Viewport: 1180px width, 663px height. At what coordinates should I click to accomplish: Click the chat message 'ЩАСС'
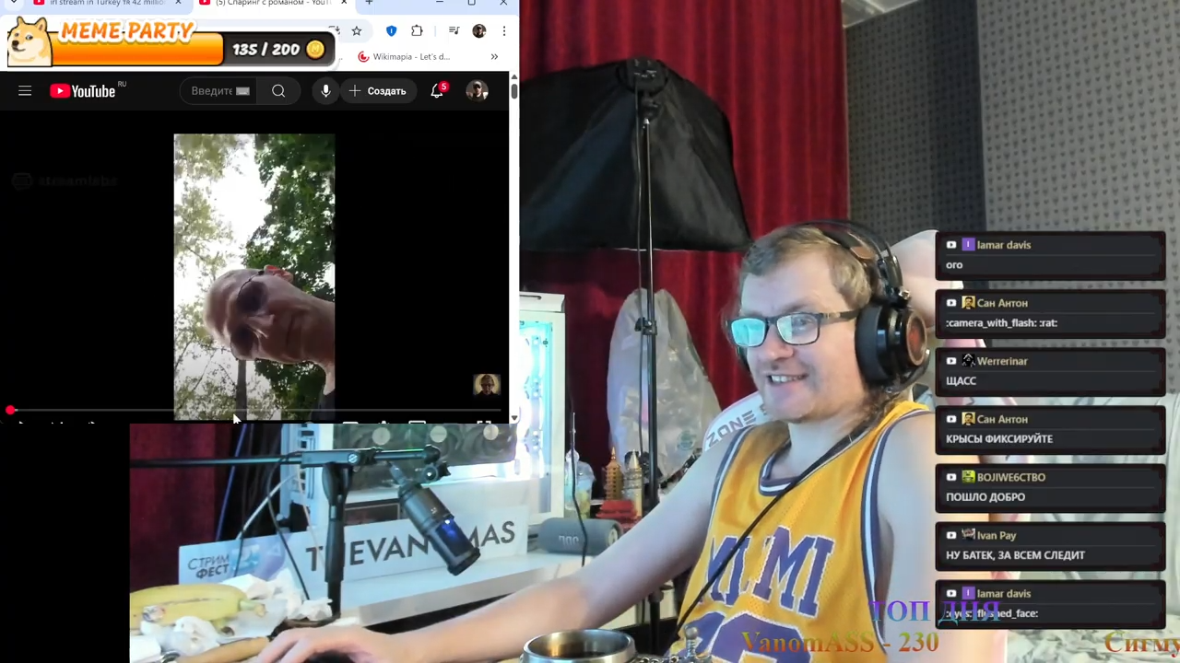pos(961,381)
